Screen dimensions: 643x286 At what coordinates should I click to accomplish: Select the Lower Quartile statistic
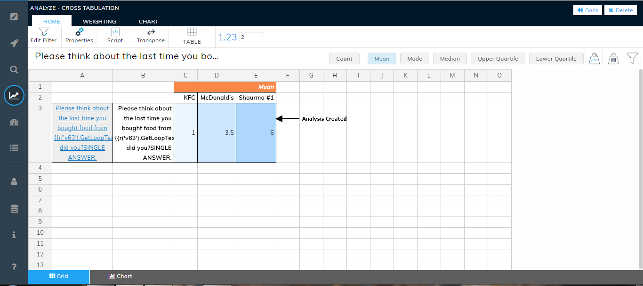tap(556, 59)
